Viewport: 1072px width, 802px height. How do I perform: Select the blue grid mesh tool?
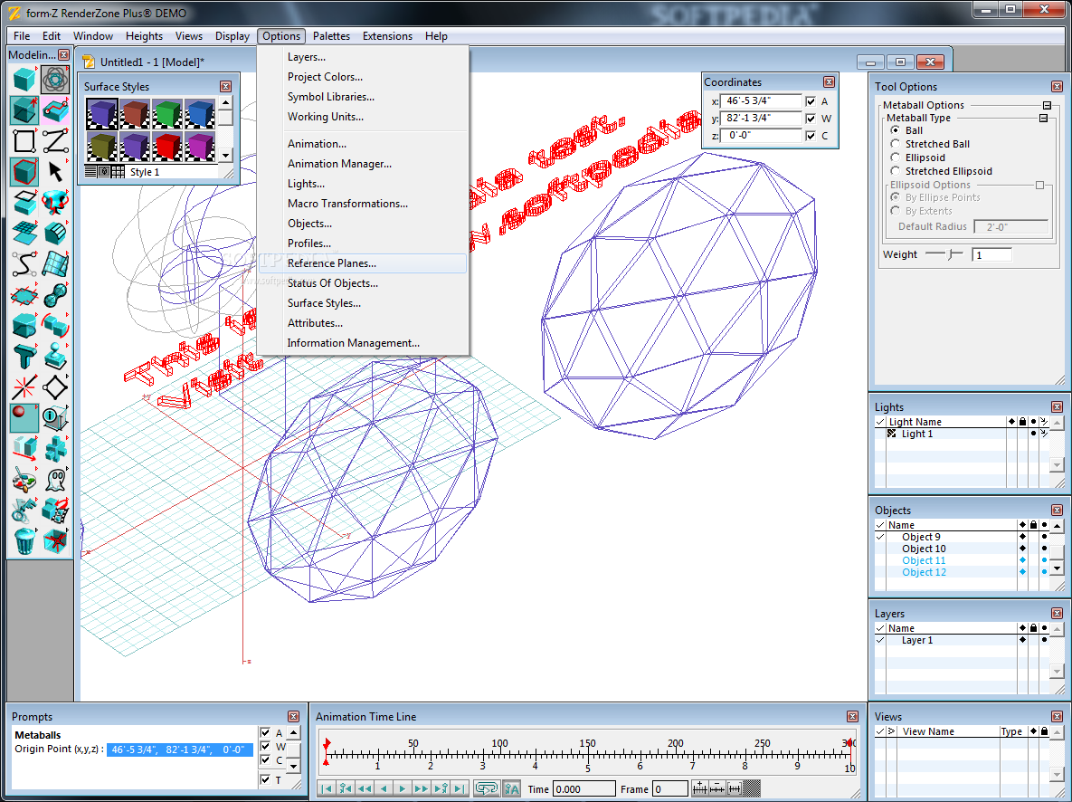[24, 233]
